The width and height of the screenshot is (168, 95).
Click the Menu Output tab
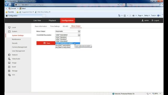(76, 26)
